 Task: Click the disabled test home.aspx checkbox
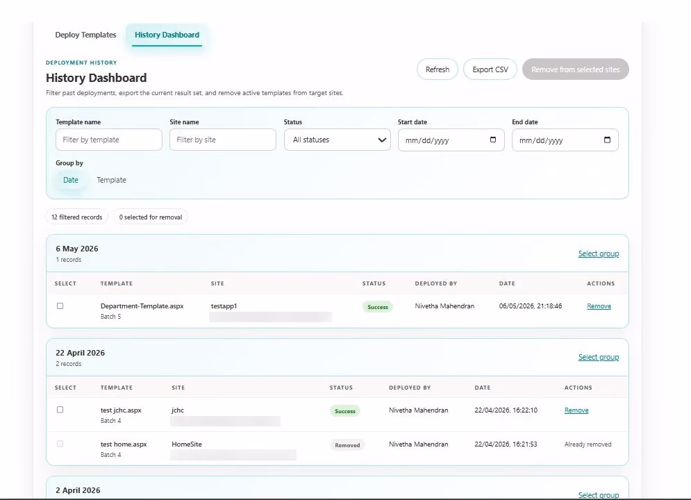point(60,444)
